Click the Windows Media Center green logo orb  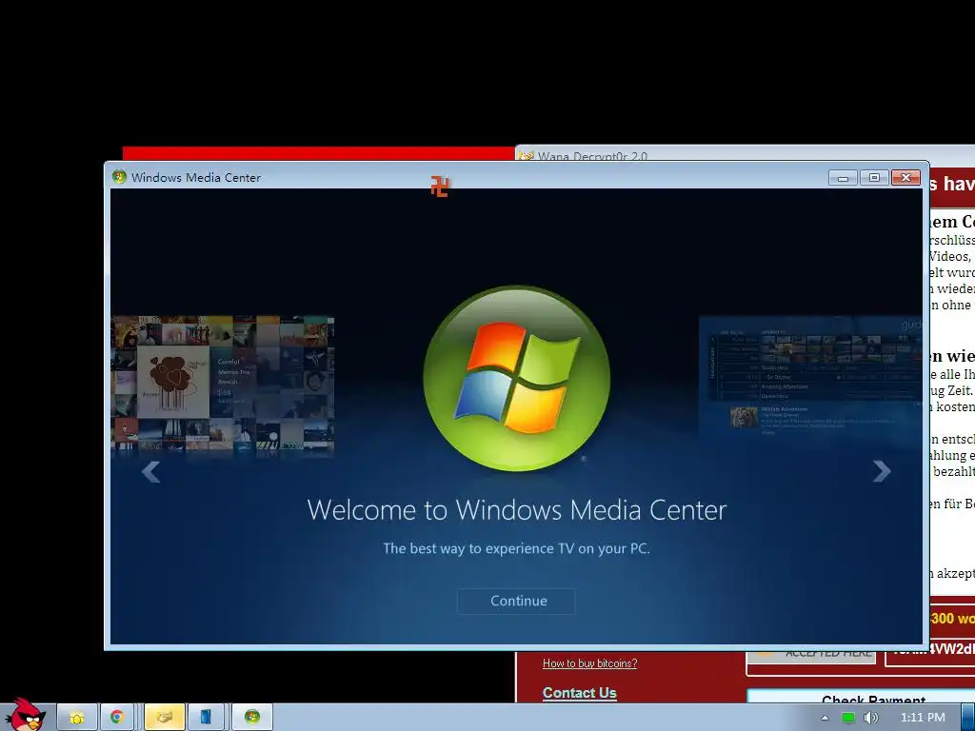click(x=517, y=379)
